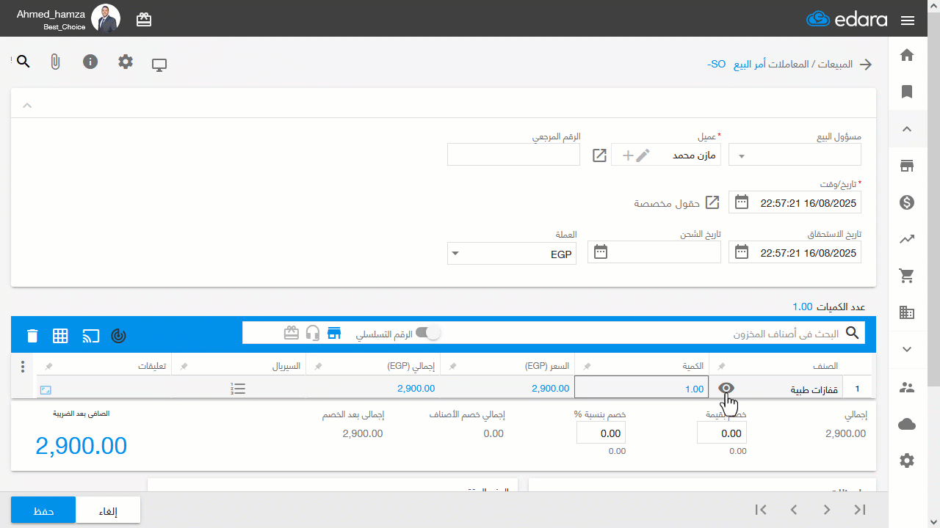Click the calendar icon for shipping date

601,252
